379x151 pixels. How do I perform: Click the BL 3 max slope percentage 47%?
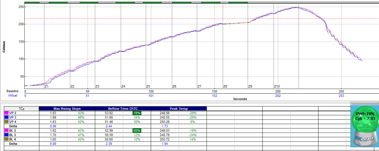[81, 135]
